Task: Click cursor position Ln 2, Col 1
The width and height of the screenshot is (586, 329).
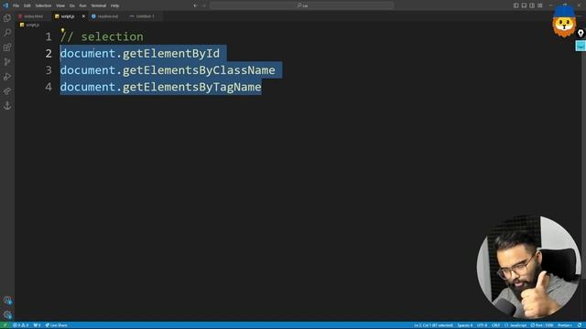Action: point(433,325)
